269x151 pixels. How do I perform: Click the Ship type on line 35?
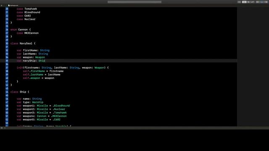click(x=42, y=61)
